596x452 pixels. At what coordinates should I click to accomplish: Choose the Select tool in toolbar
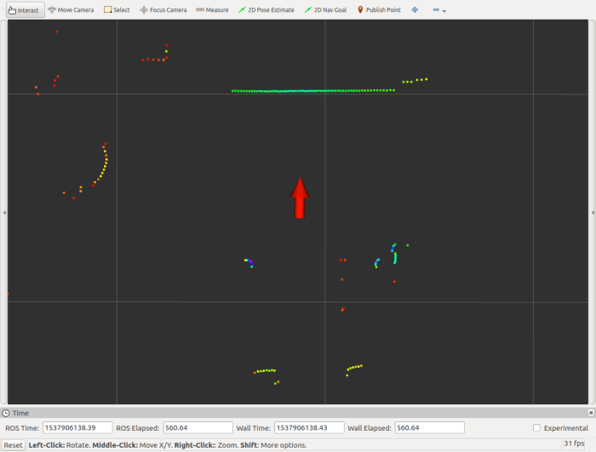point(117,10)
